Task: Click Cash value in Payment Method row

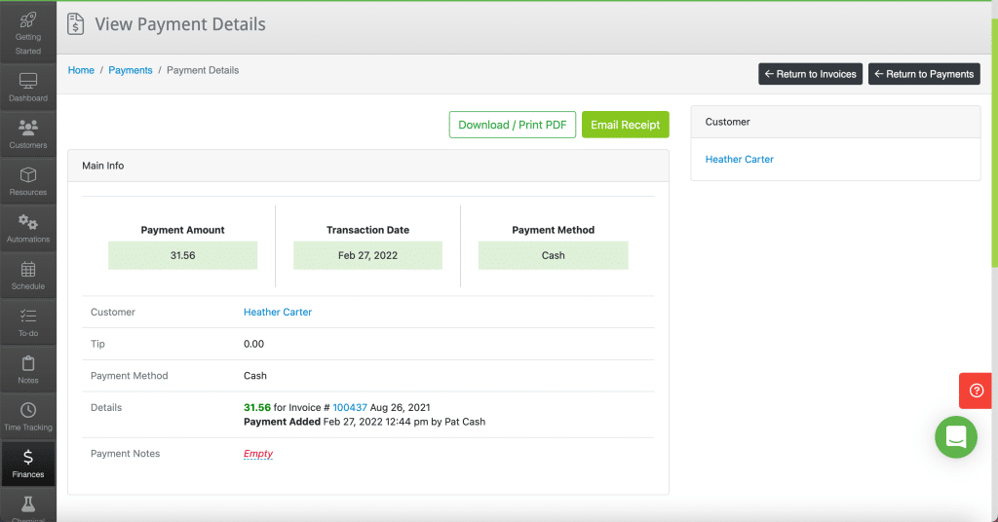Action: (254, 375)
